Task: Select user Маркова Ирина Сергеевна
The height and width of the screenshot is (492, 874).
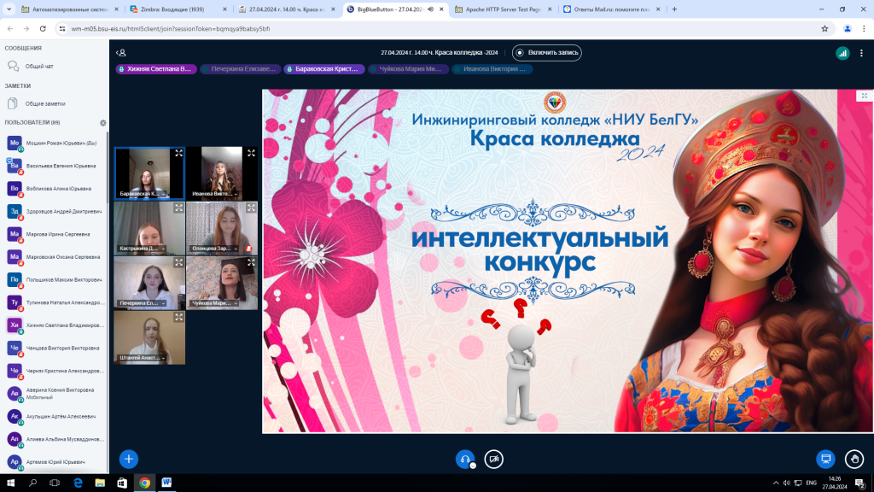Action: point(55,234)
